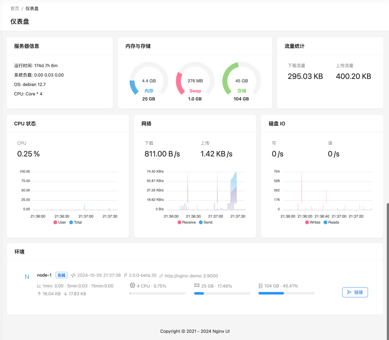
Task: Click the disk IO chart area
Action: [327, 191]
